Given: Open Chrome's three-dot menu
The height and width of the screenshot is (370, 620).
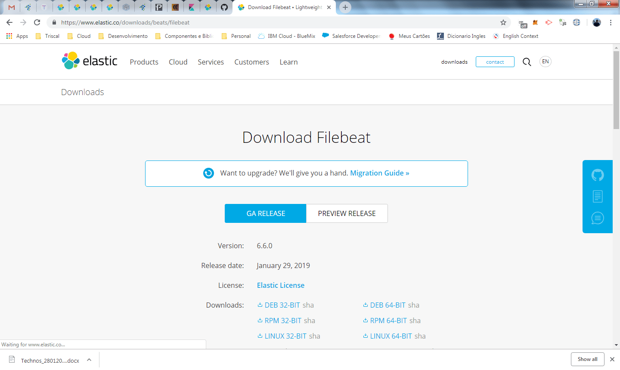Looking at the screenshot, I should tap(611, 22).
